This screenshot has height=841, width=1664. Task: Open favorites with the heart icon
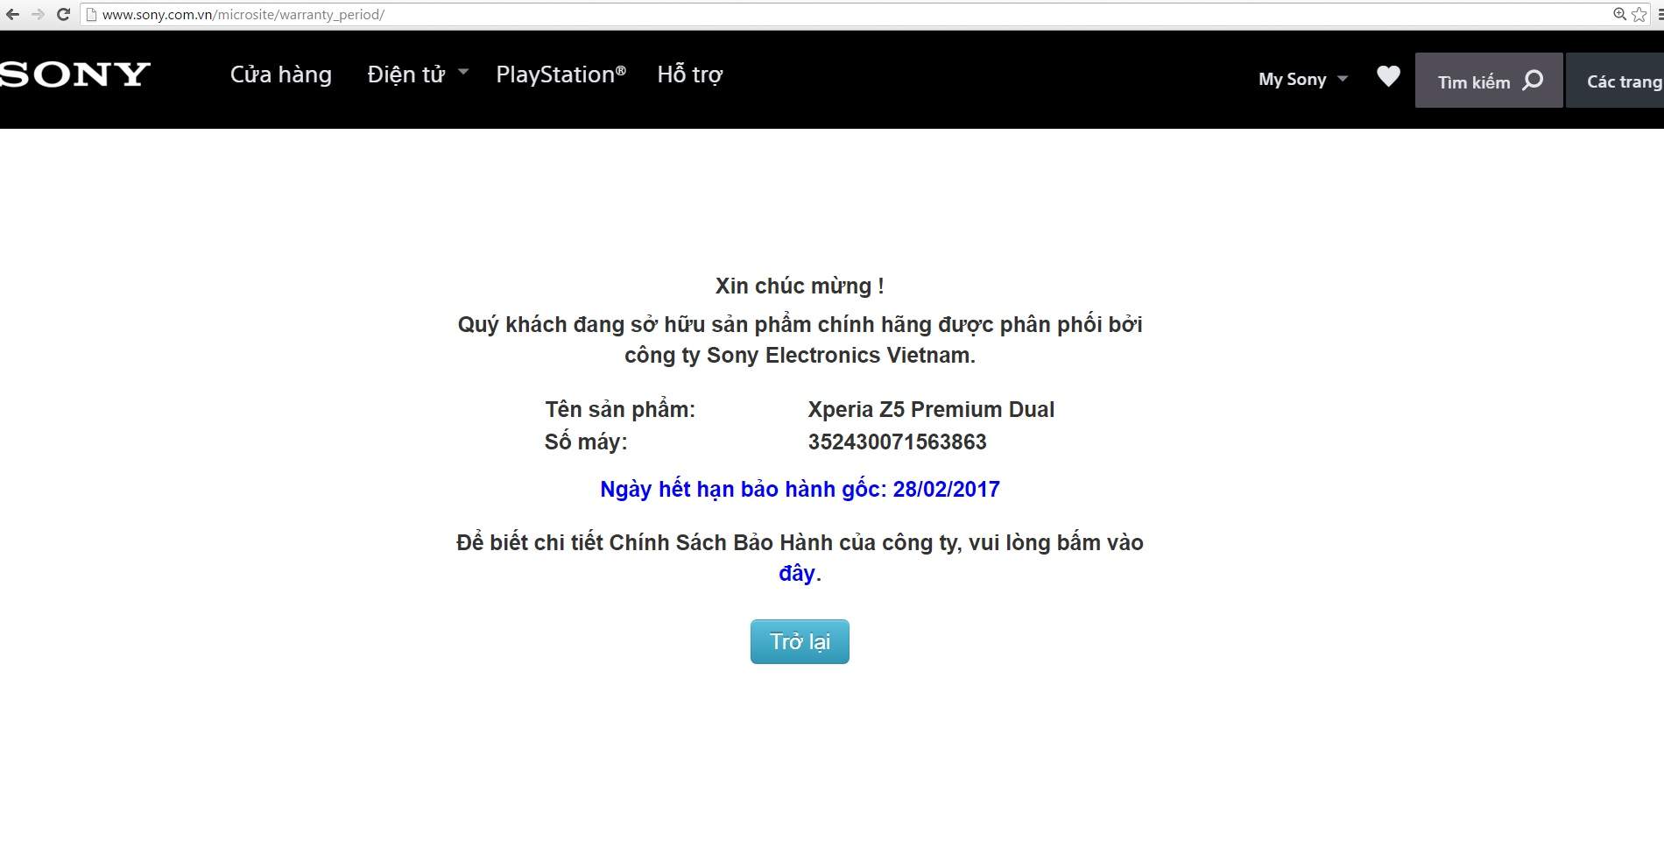click(x=1388, y=76)
